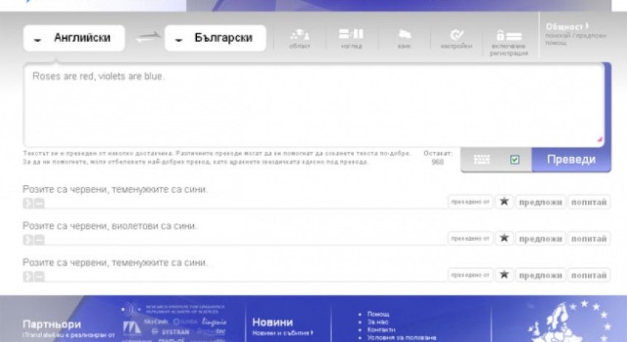Click the 'изглед' layout view icon

pos(352,38)
